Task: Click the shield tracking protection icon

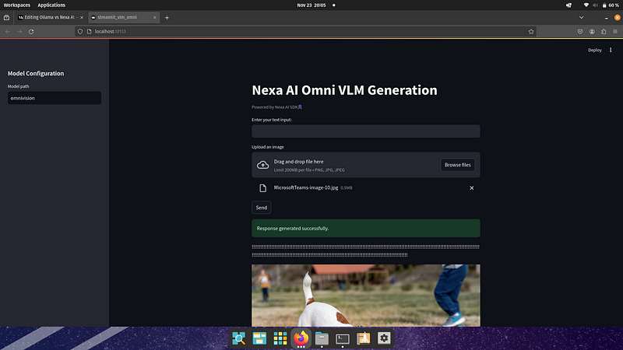Action: (x=80, y=31)
